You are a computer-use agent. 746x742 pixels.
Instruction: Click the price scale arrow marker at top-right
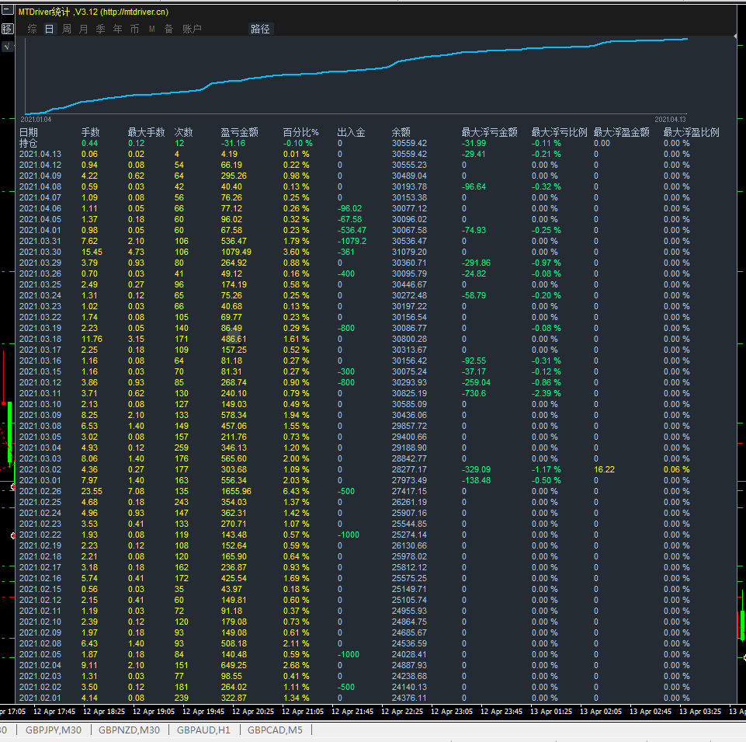click(x=736, y=36)
